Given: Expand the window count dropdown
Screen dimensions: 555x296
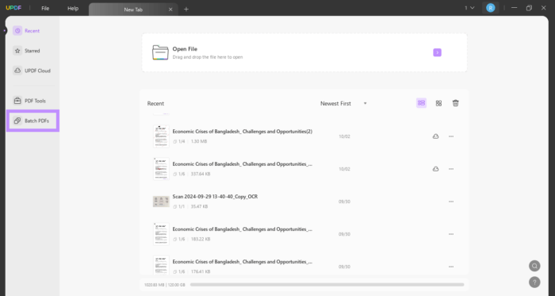Looking at the screenshot, I should tap(469, 8).
